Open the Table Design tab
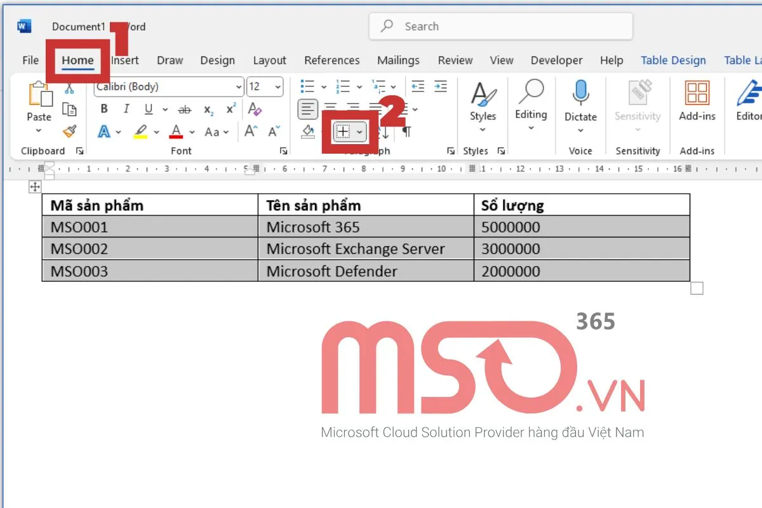The image size is (762, 508). pyautogui.click(x=673, y=60)
